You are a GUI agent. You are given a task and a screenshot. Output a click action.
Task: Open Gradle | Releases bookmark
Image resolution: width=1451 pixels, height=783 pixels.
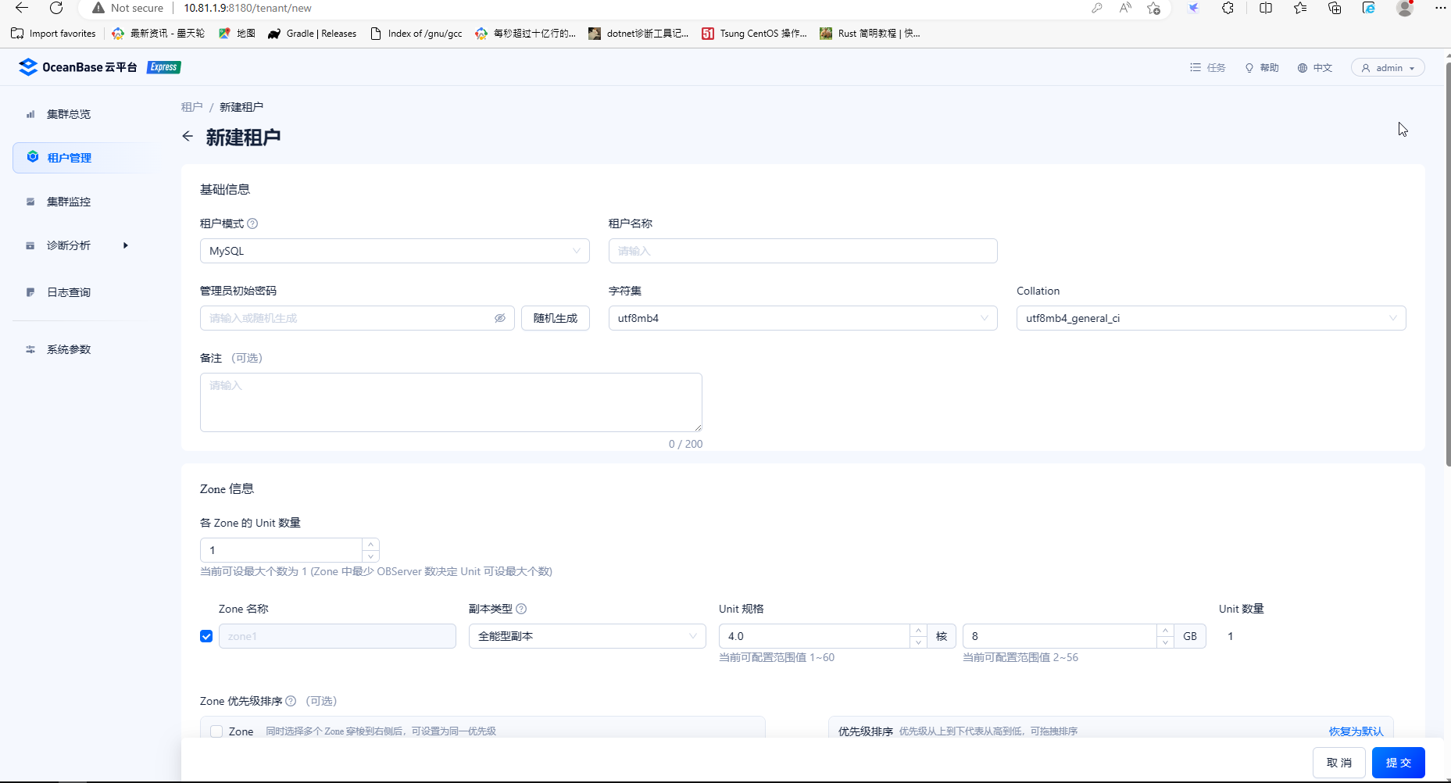coord(312,34)
